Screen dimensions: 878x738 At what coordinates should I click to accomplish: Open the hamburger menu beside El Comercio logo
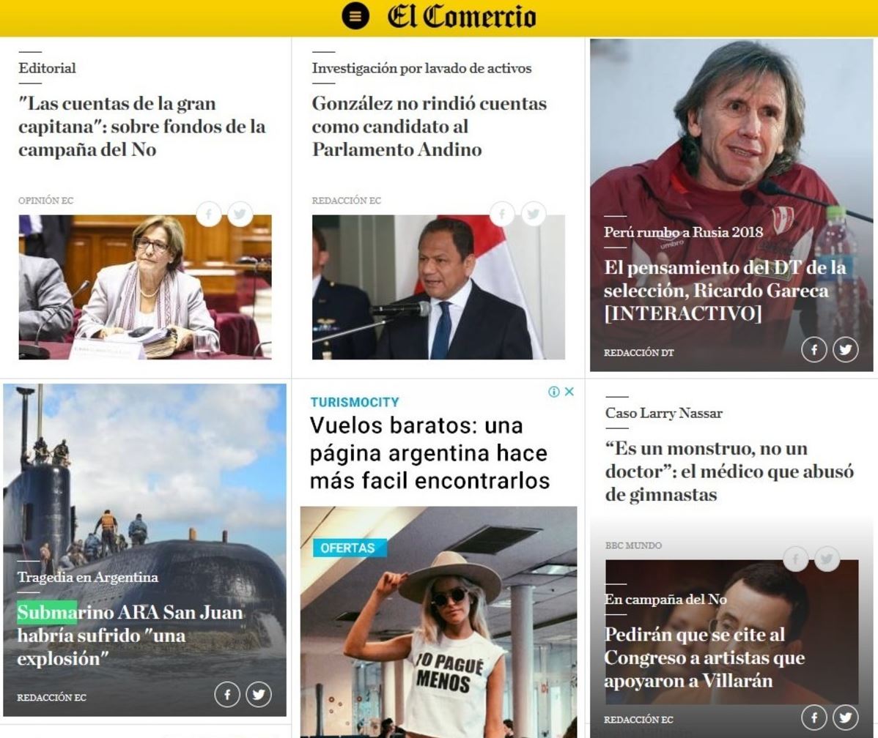(355, 16)
